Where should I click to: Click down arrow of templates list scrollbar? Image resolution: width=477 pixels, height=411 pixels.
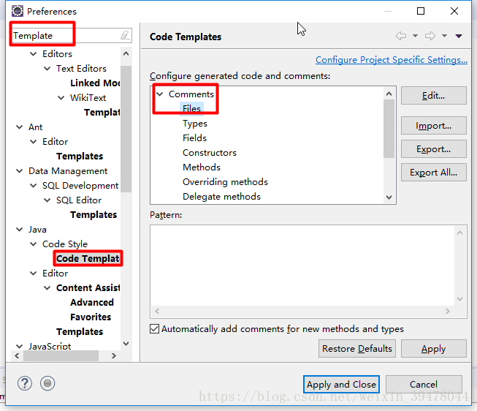point(389,197)
